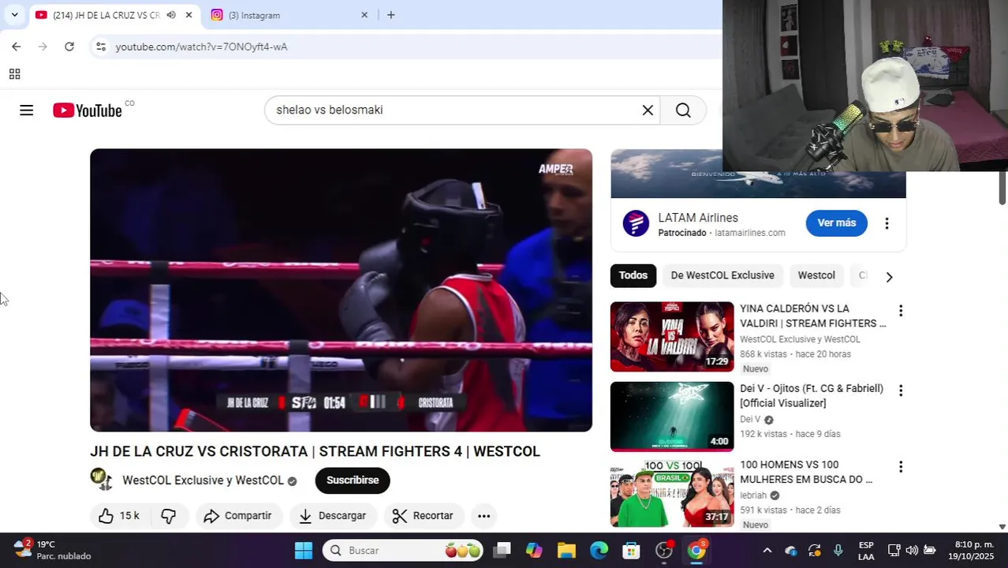1008x568 pixels.
Task: Open options menu for LATAM Airlines ad
Action: 887,223
